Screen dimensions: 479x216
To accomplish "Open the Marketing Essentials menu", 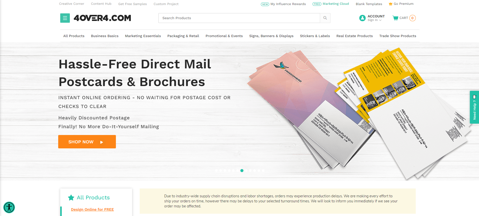I will (x=143, y=36).
